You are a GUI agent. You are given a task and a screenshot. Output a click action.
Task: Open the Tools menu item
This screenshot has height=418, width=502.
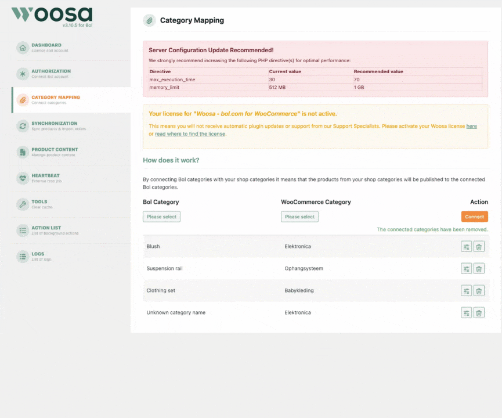pos(71,204)
